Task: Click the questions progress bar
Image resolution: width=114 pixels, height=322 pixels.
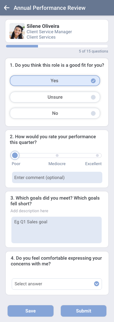Action: point(57,46)
